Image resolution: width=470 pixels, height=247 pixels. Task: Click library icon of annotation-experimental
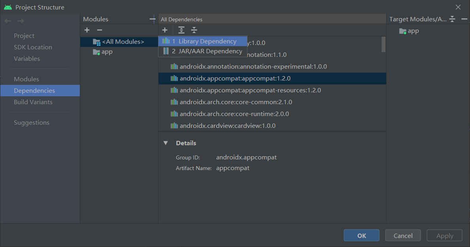click(174, 66)
